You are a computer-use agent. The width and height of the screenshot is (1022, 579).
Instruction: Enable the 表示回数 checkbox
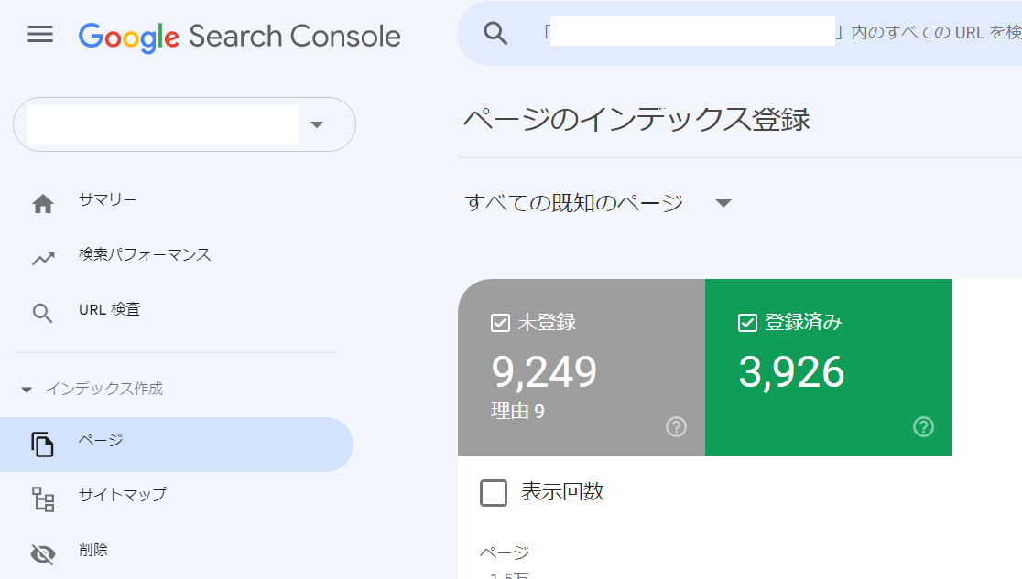(494, 493)
